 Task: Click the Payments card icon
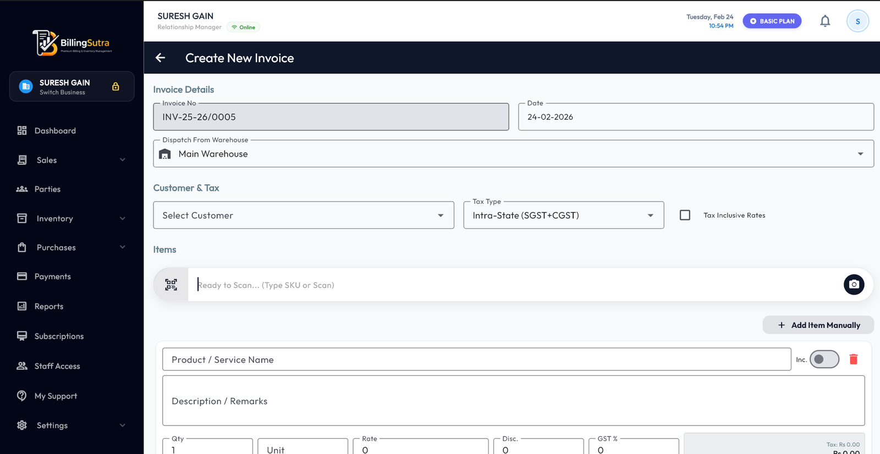click(22, 276)
